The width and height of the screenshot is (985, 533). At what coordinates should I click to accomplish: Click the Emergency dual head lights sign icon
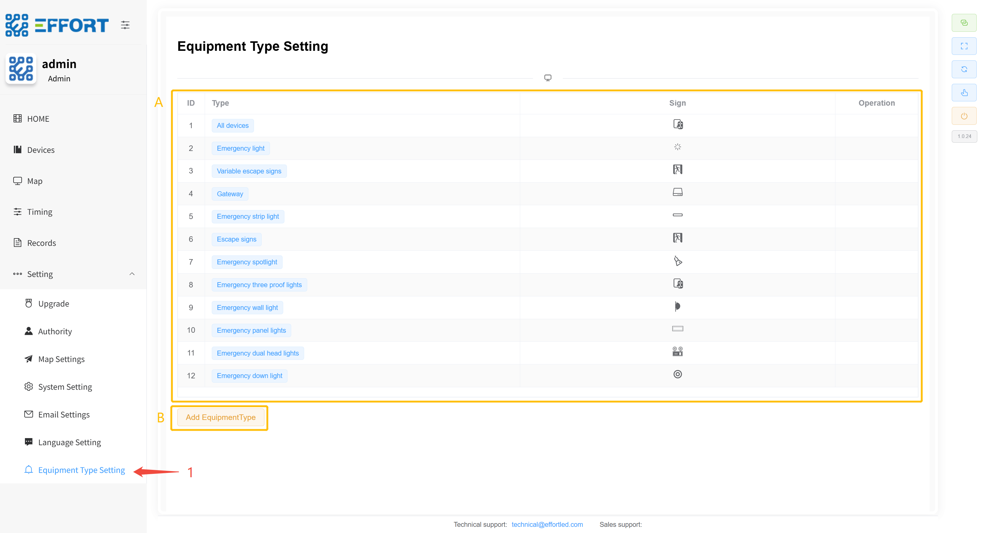677,352
